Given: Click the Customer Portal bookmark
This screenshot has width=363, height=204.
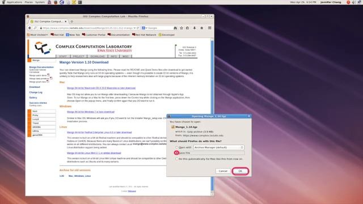Looking at the screenshot, I should (x=94, y=35).
